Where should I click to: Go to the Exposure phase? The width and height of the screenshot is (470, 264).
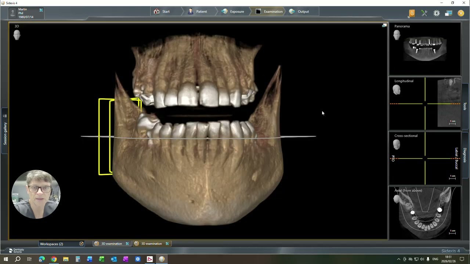click(233, 11)
